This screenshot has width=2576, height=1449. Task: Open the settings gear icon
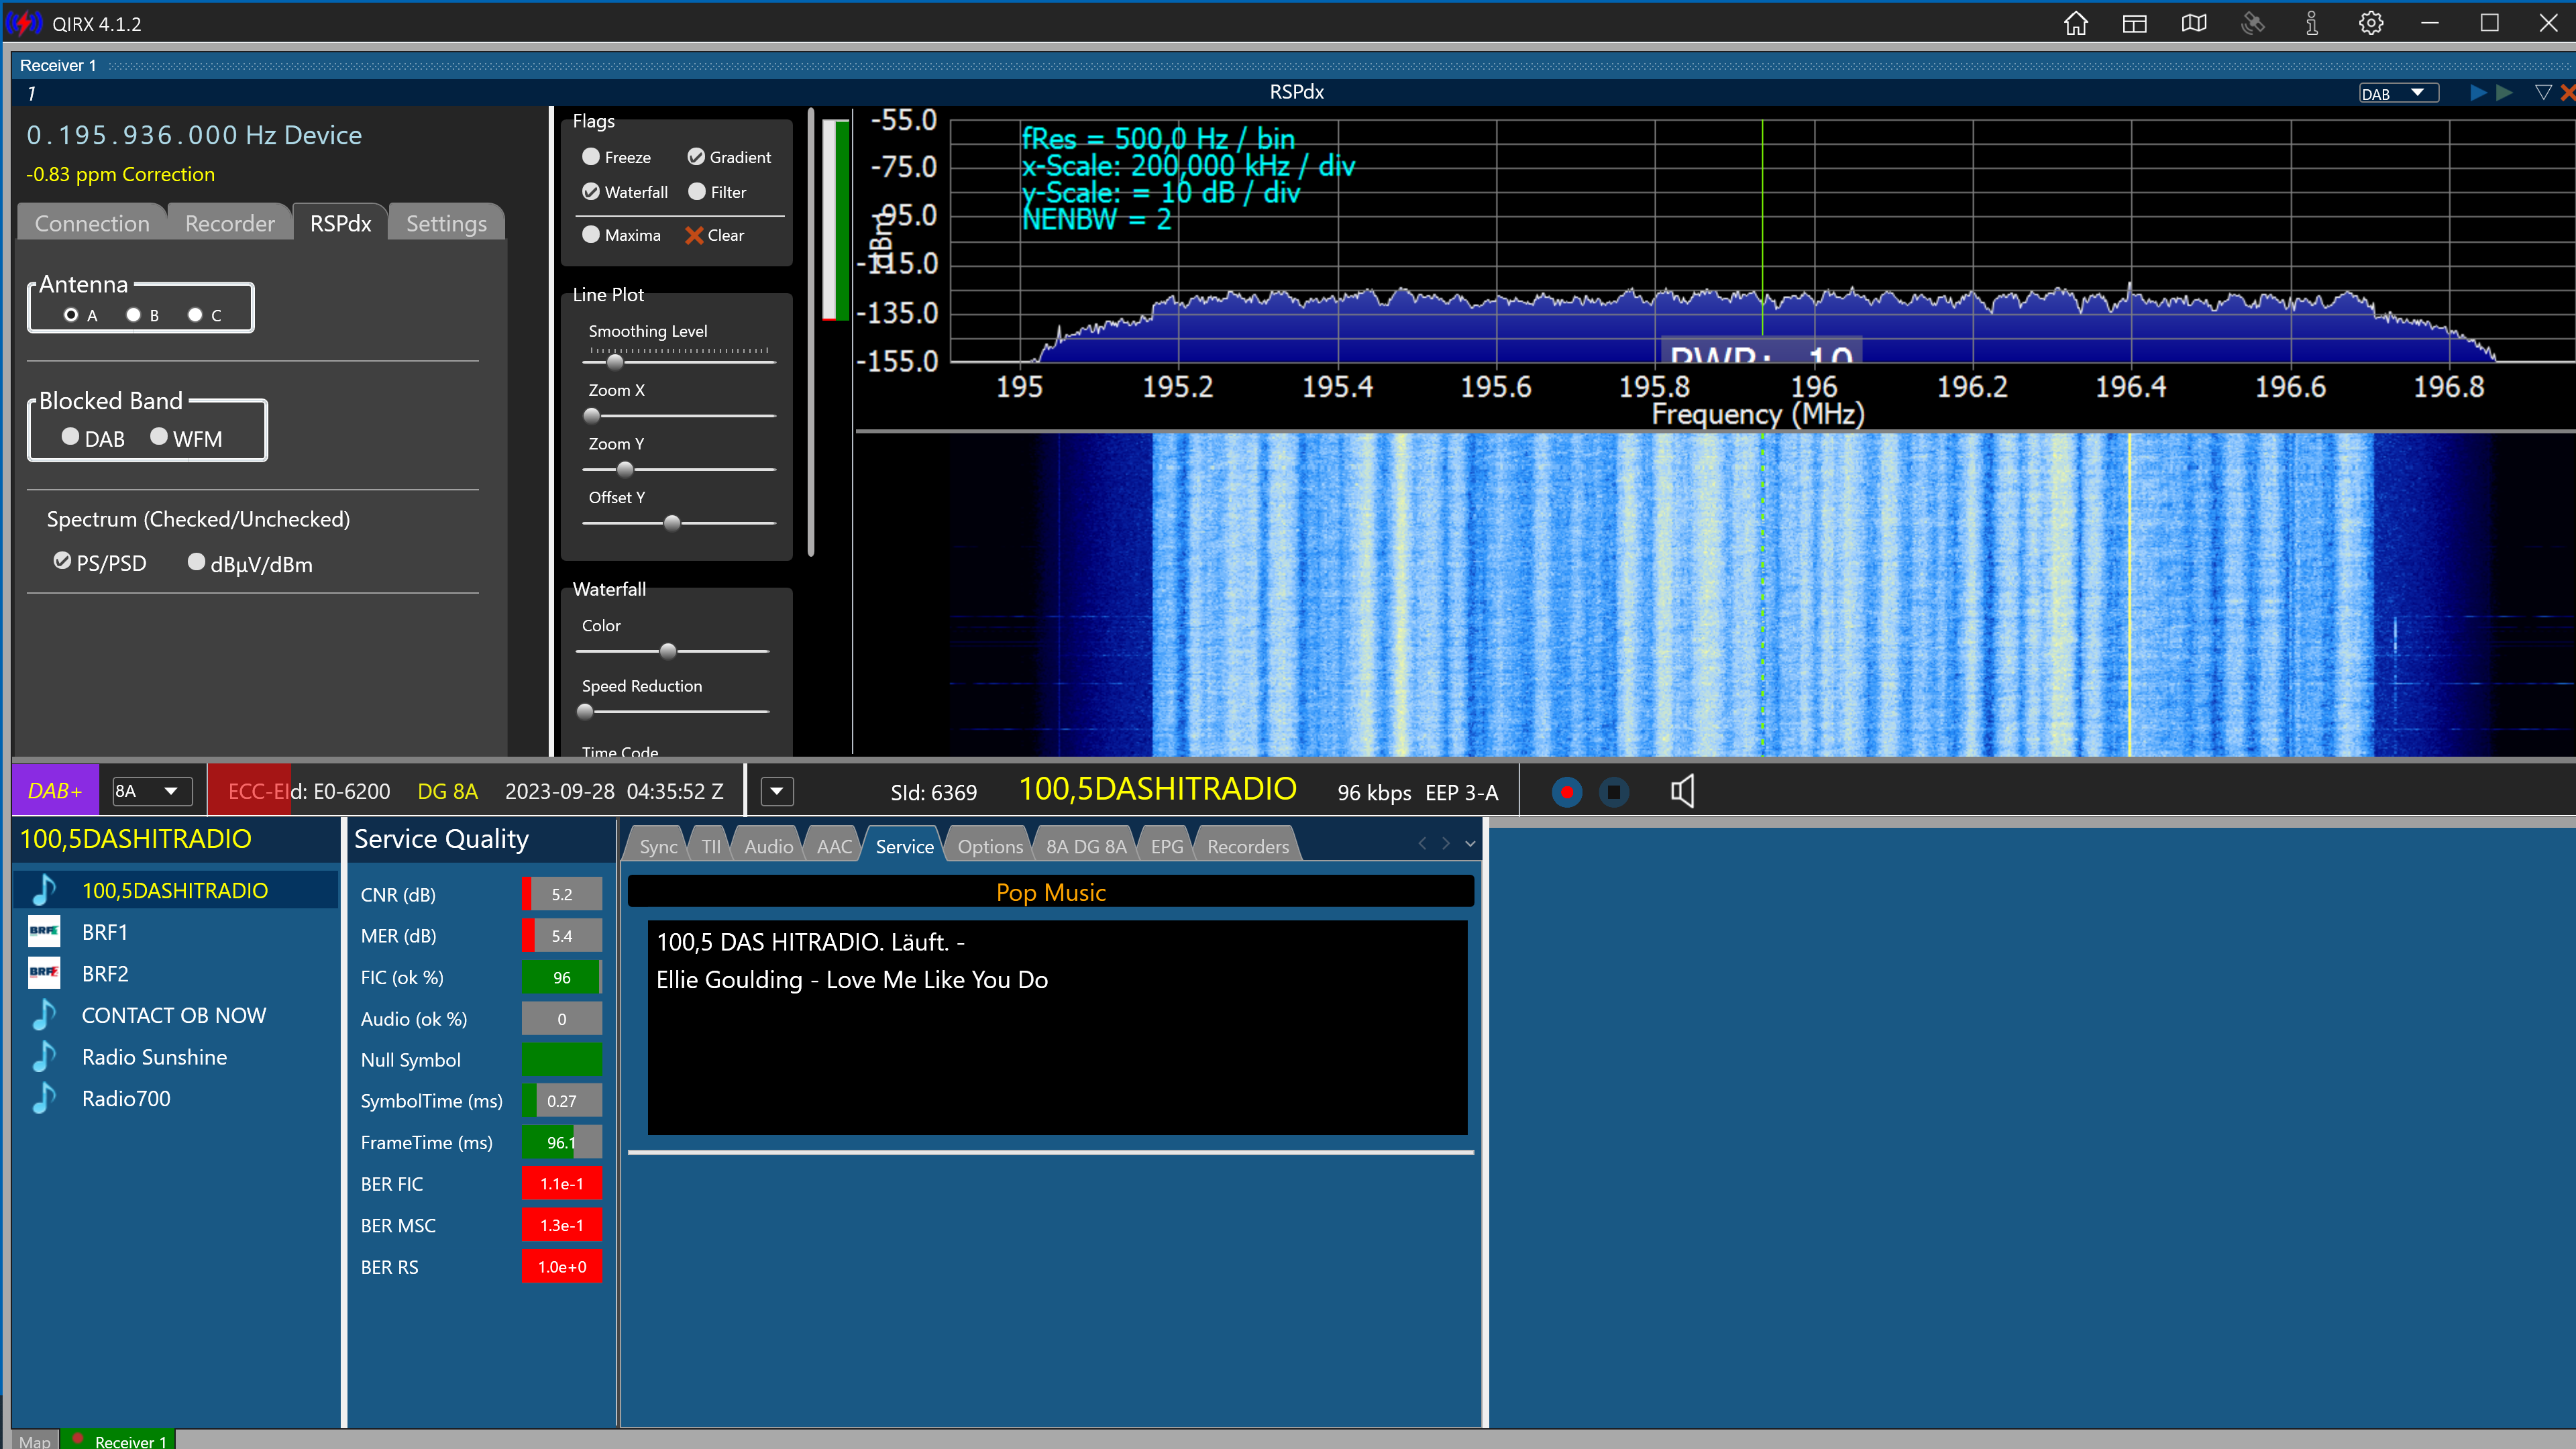click(2370, 24)
